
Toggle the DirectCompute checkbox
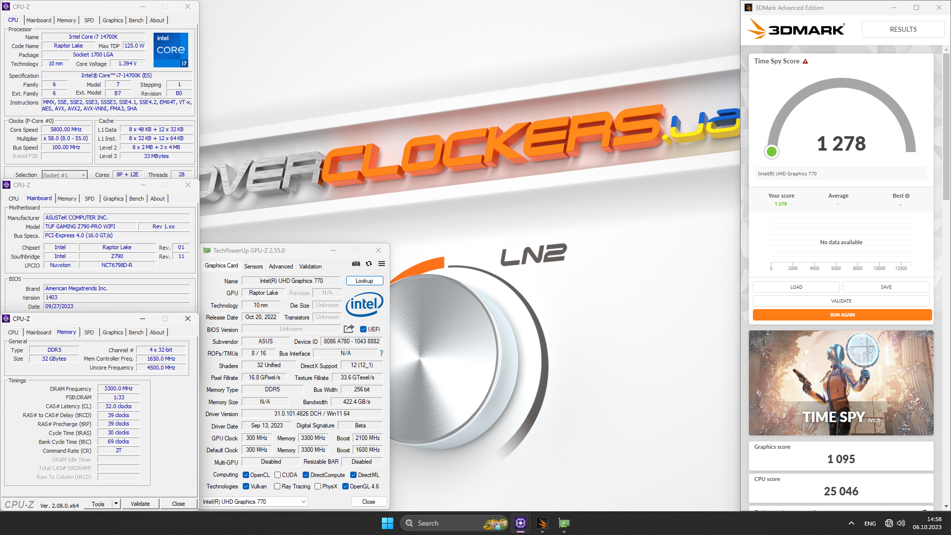tap(306, 475)
